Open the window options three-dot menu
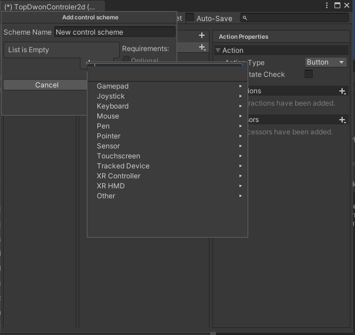Image resolution: width=355 pixels, height=335 pixels. (x=327, y=5)
